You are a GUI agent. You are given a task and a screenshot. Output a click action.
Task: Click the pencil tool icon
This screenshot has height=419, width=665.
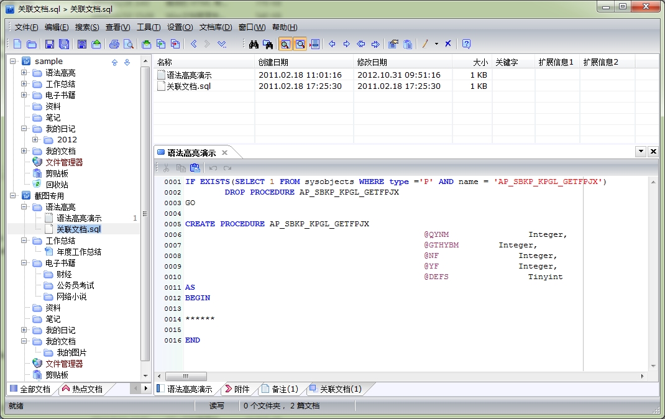click(425, 44)
